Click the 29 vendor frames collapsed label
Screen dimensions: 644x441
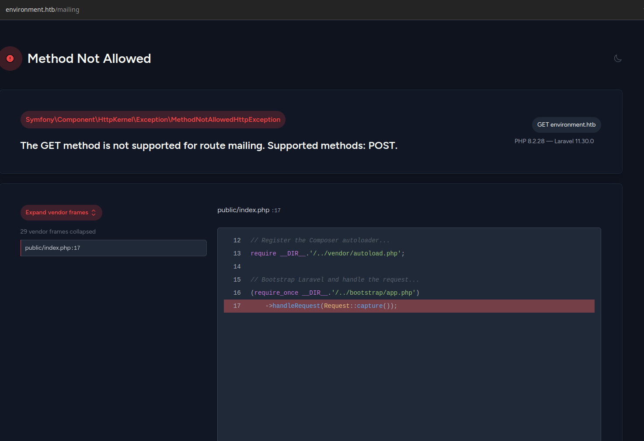point(58,231)
